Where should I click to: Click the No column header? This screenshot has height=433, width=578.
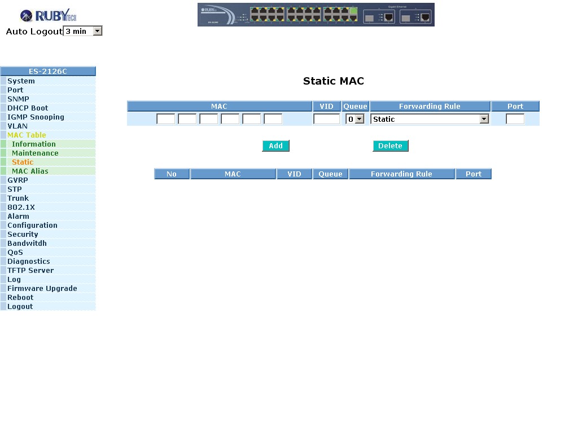point(172,174)
